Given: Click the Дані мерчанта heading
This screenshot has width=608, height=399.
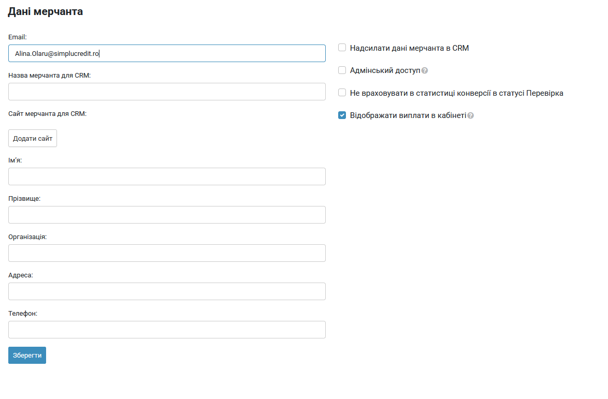Looking at the screenshot, I should [x=46, y=11].
